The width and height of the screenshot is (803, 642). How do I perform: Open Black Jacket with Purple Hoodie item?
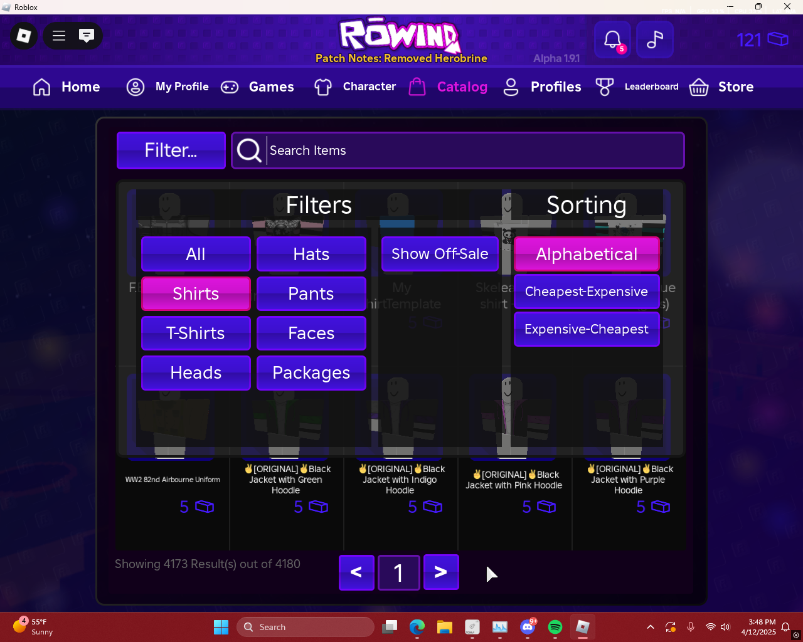tap(629, 480)
